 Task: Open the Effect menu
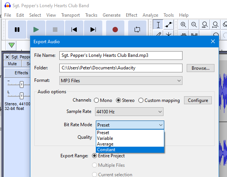pyautogui.click(x=132, y=15)
